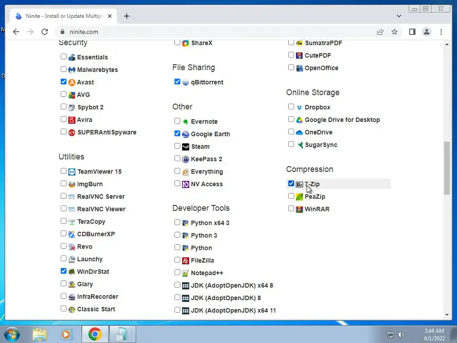
Task: Open the Chrome profile avatar button
Action: [427, 32]
